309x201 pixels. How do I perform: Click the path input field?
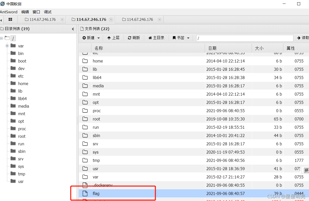tap(245, 38)
